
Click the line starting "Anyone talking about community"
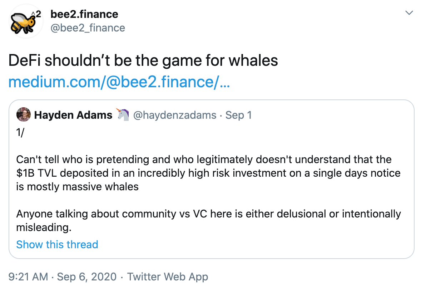(208, 214)
